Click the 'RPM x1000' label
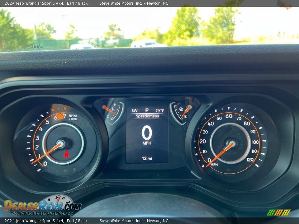 click(x=73, y=117)
